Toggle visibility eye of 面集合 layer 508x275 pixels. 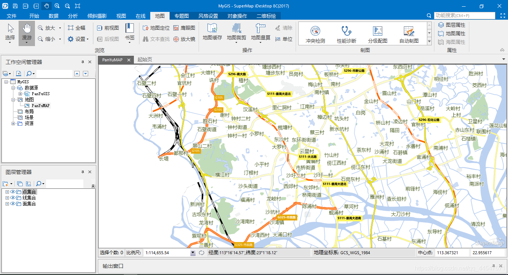tap(13, 204)
